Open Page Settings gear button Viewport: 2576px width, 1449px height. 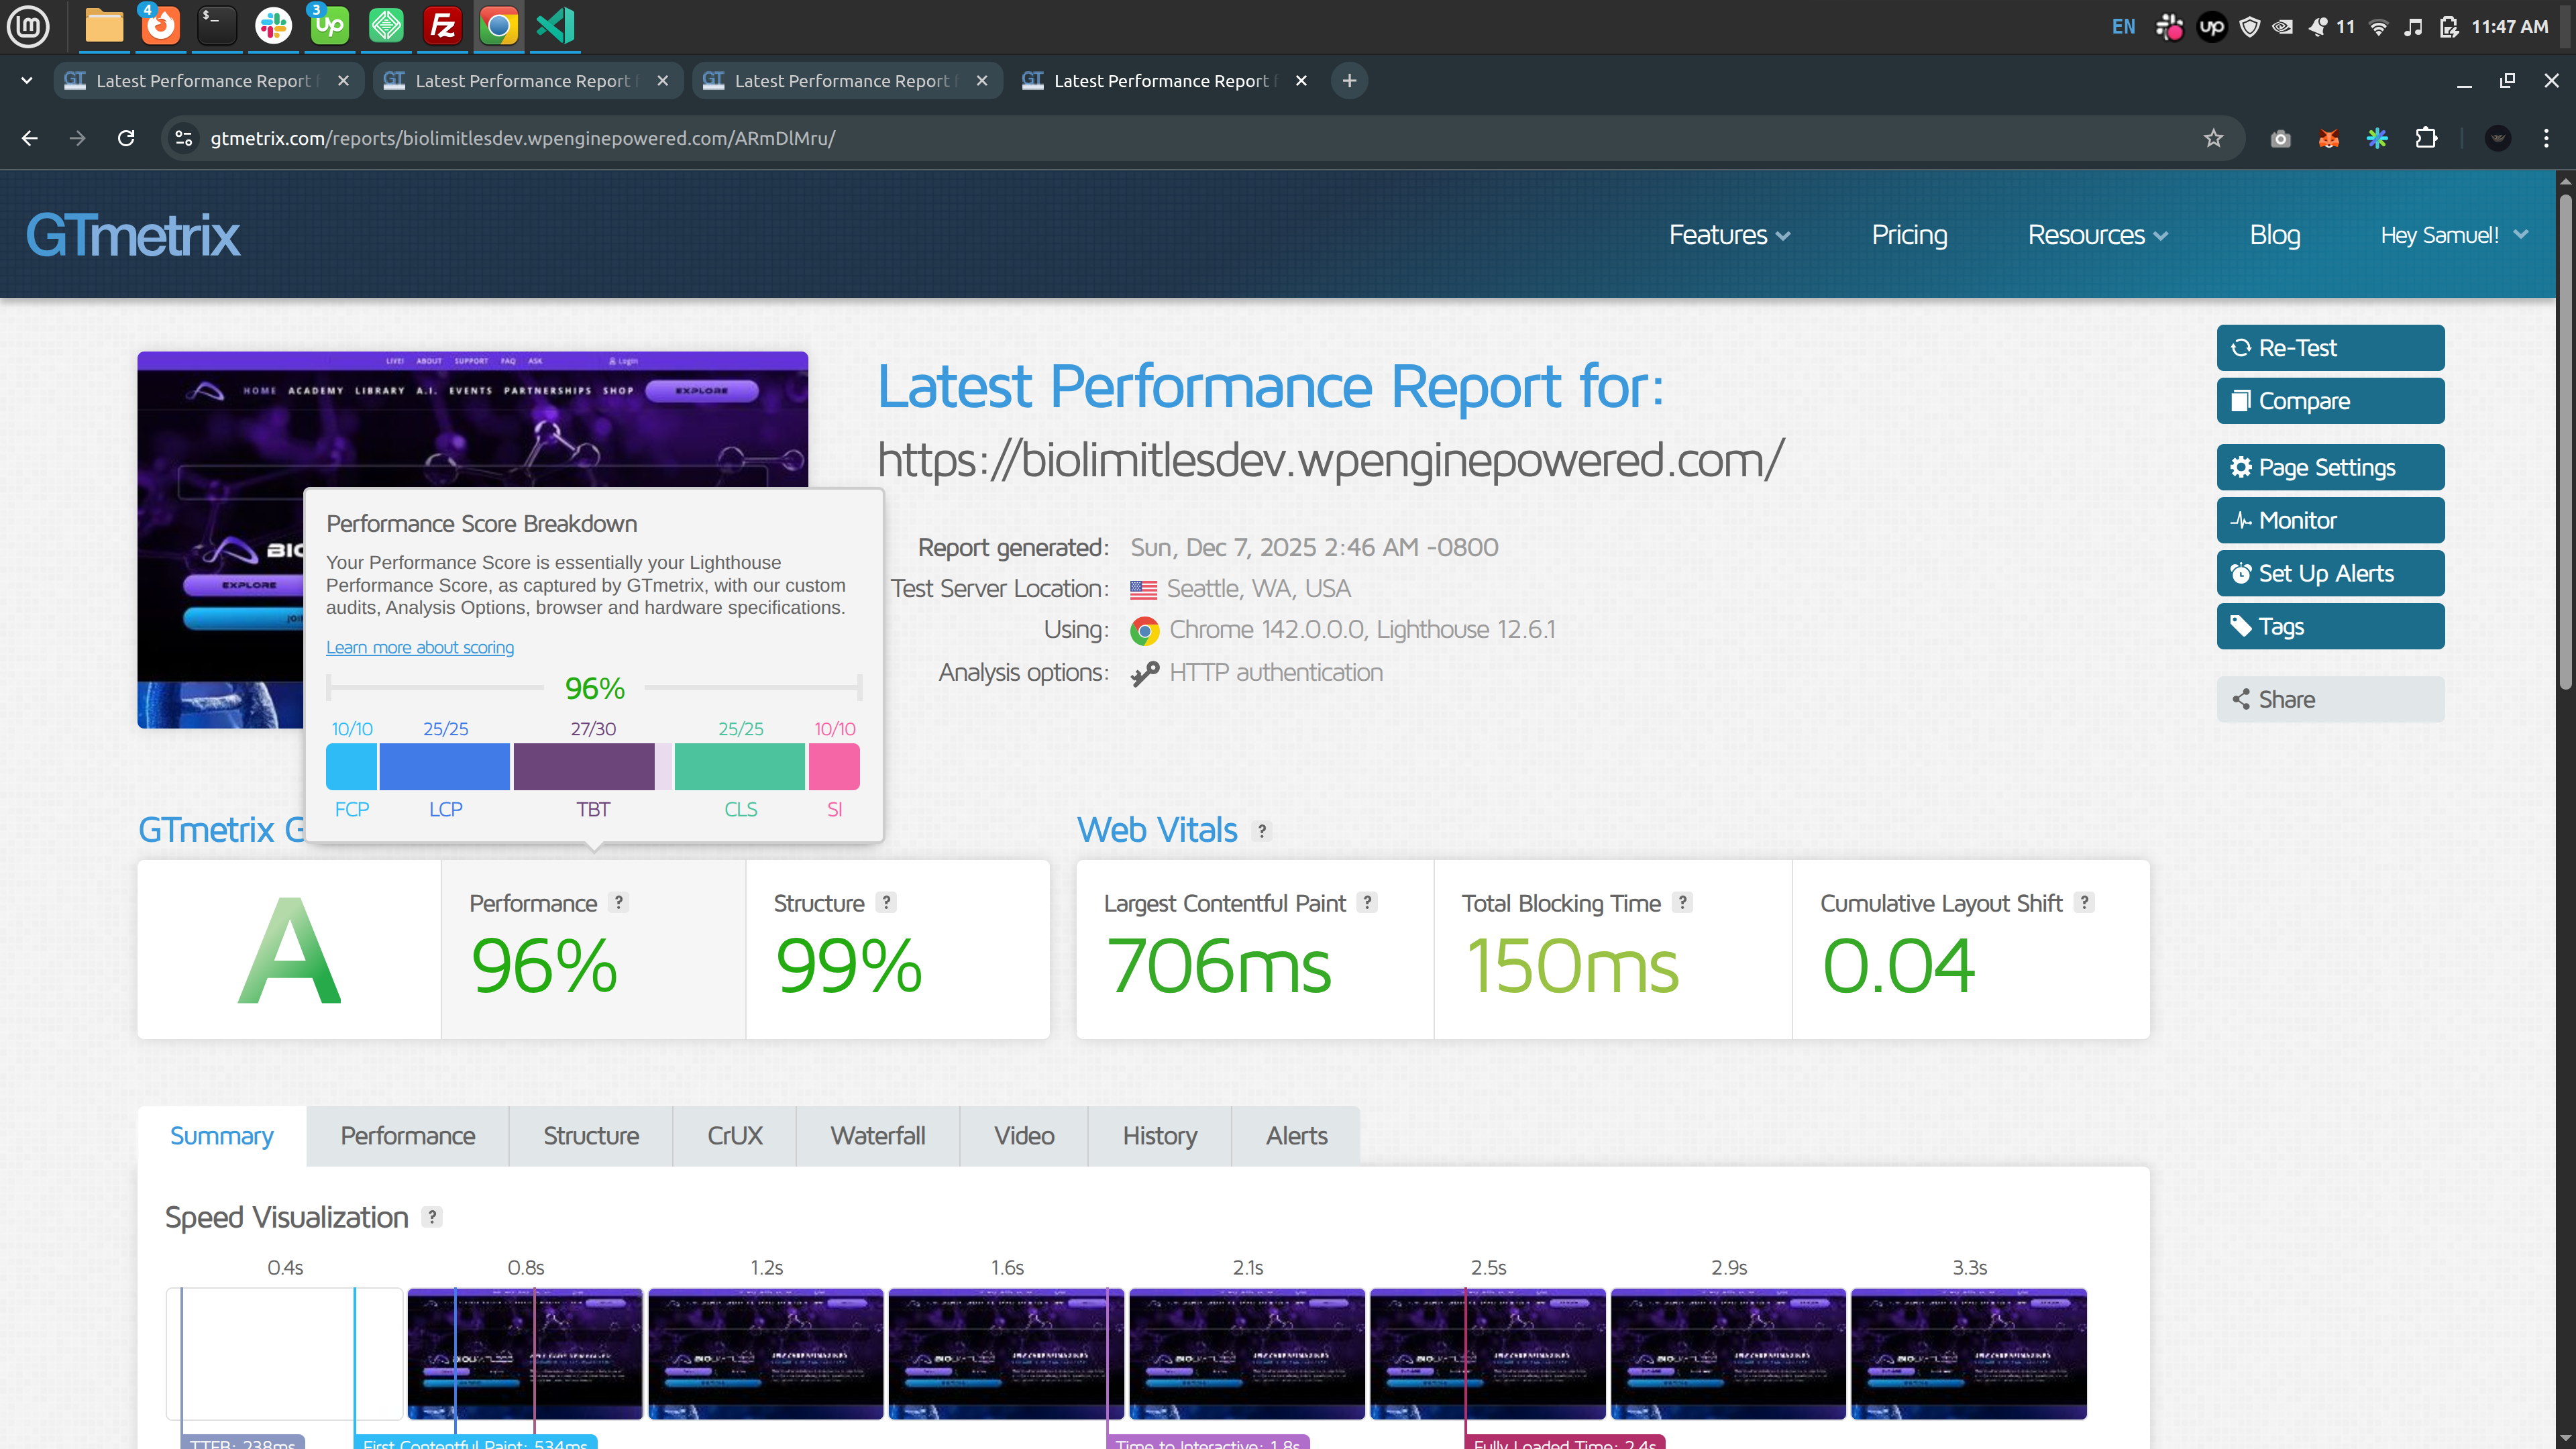[x=2329, y=467]
